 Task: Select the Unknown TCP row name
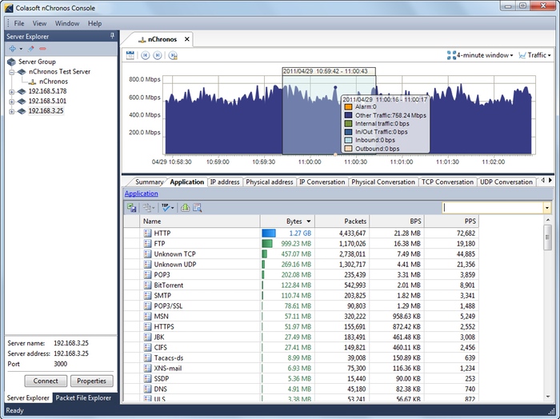[x=174, y=254]
